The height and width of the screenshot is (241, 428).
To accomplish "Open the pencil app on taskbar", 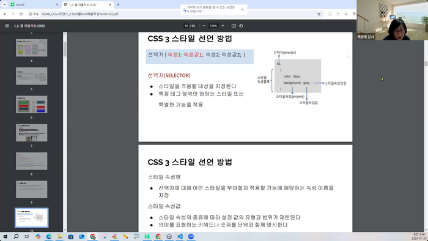I will [125, 236].
